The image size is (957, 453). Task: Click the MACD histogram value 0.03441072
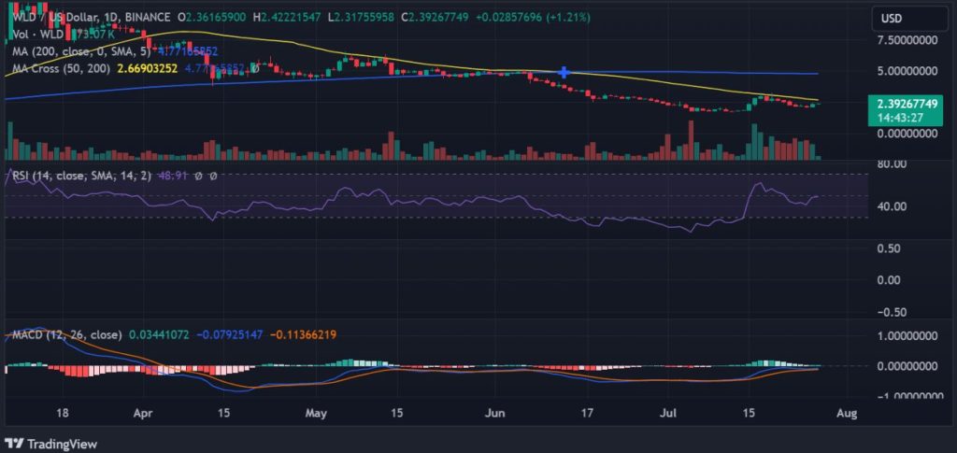click(158, 334)
